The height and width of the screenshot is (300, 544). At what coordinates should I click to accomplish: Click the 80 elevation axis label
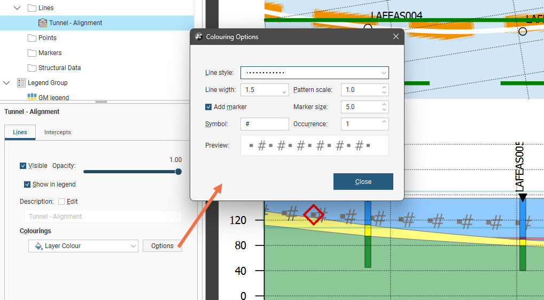click(x=240, y=245)
